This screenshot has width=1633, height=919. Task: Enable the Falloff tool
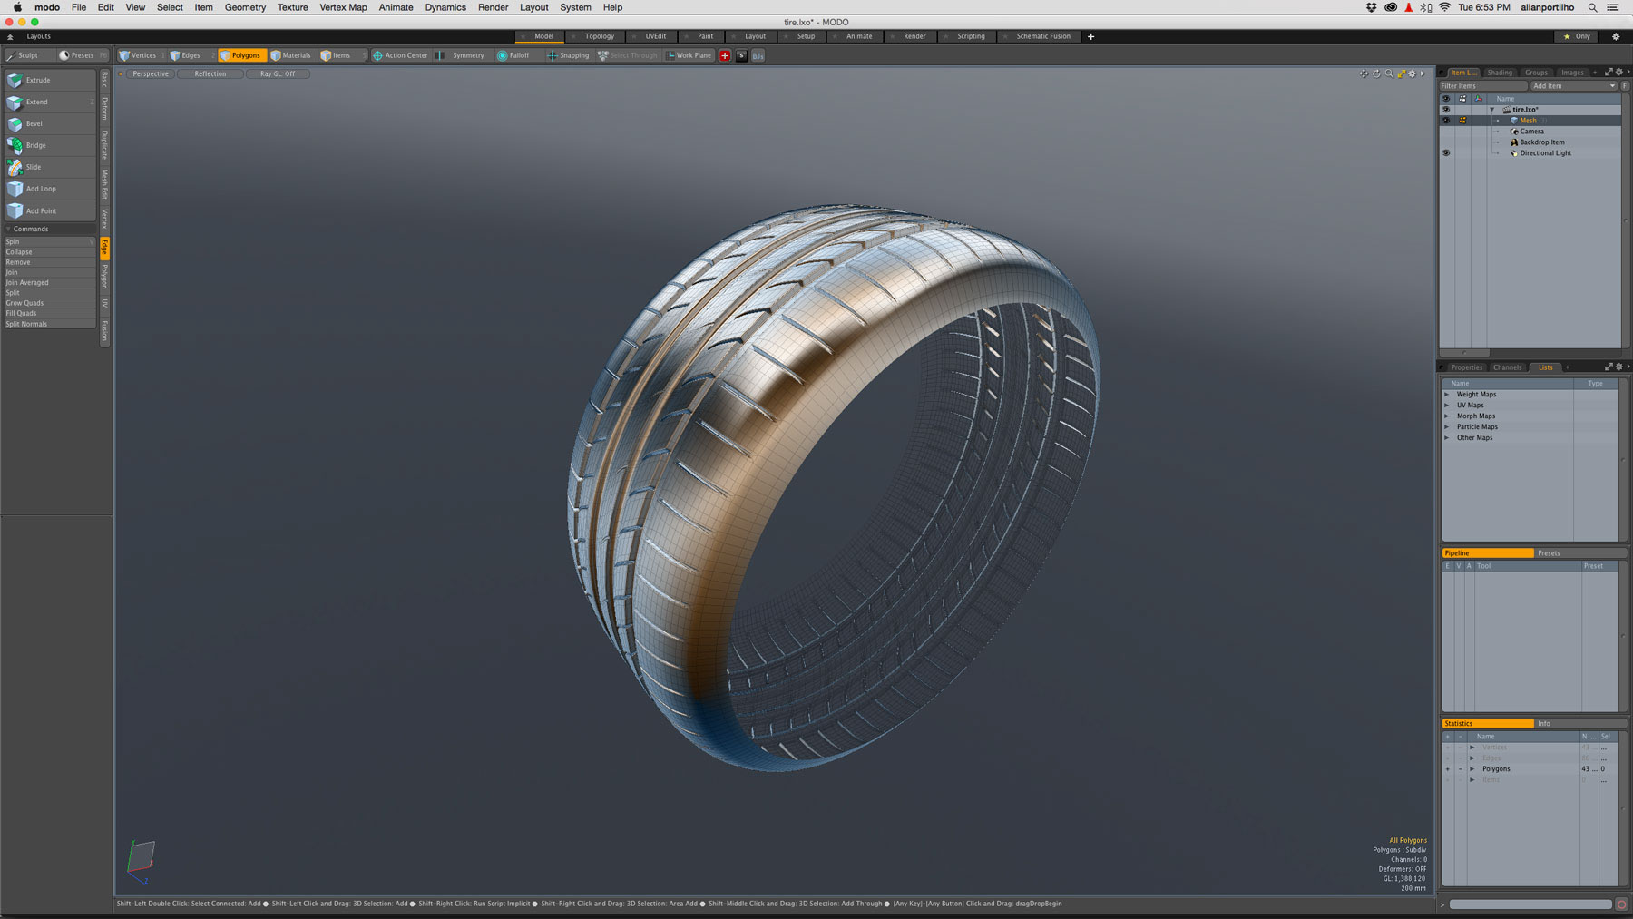[517, 55]
